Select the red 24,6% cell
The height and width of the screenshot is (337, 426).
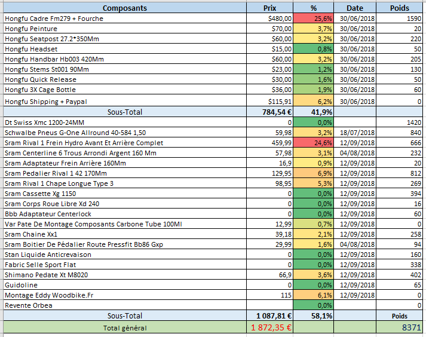tap(314, 143)
